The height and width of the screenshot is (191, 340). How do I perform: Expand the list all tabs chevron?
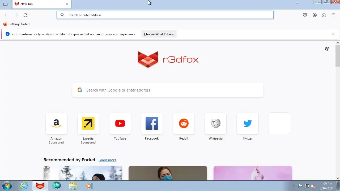coord(297,4)
